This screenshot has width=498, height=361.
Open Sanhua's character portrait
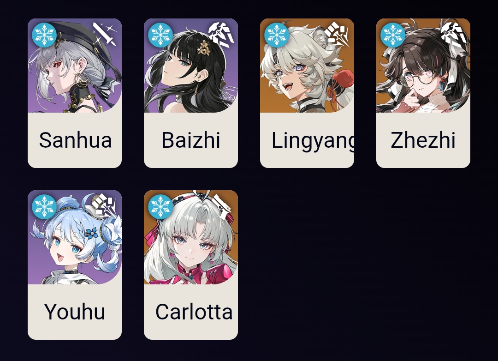pyautogui.click(x=75, y=66)
